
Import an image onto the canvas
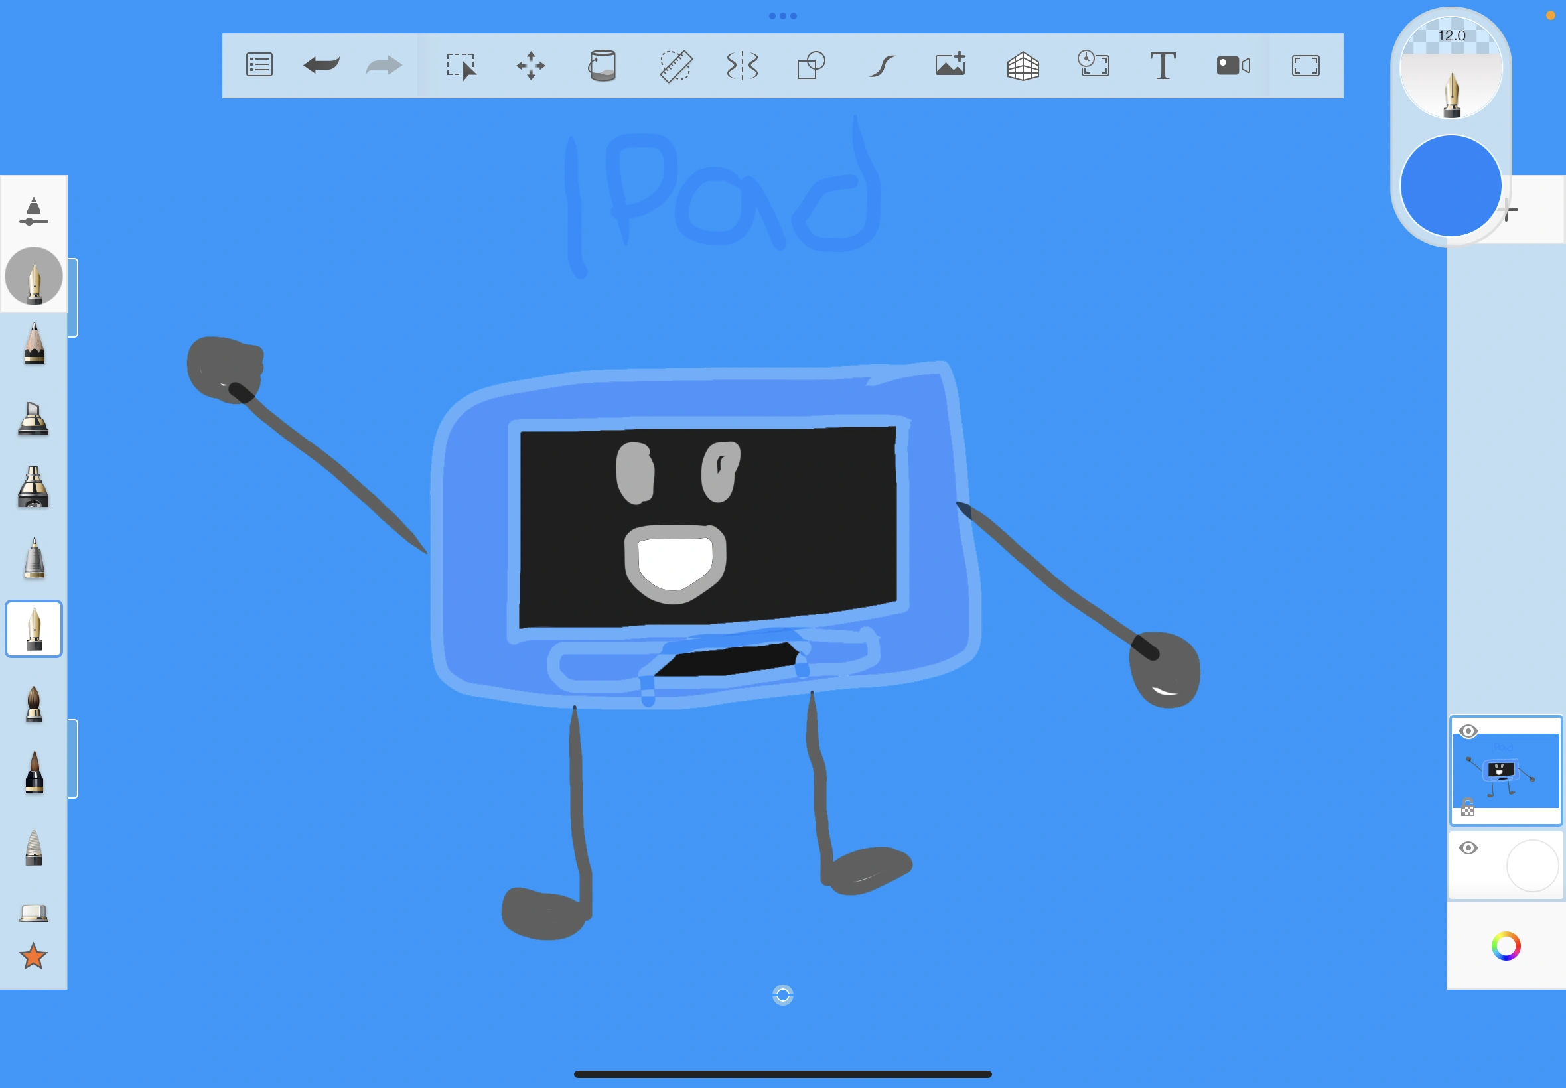[x=949, y=65]
